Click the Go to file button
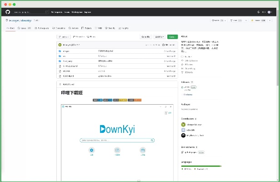 coord(145,36)
